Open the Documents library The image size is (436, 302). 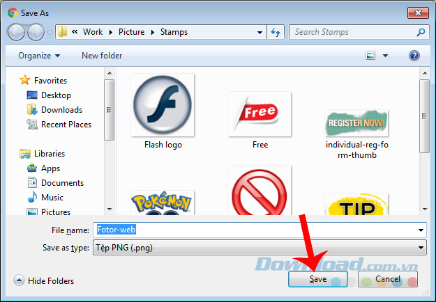point(62,183)
